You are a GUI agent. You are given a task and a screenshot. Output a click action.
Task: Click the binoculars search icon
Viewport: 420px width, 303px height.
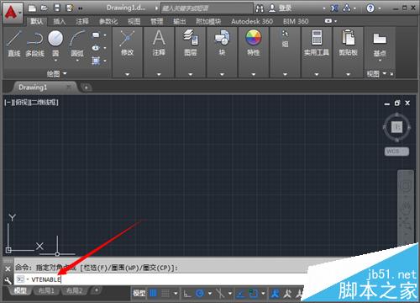tap(260, 8)
